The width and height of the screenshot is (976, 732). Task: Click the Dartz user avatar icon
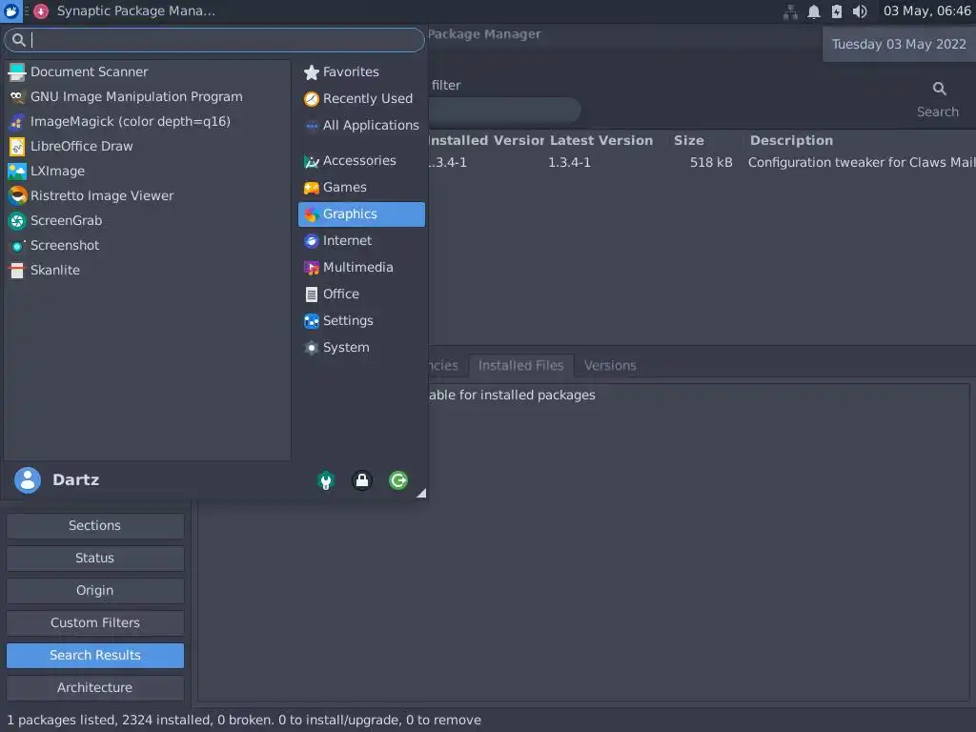tap(28, 480)
